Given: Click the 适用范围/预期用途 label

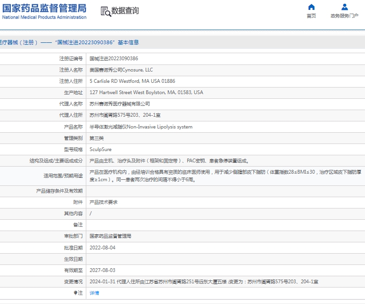Looking at the screenshot, I should click(63, 176).
